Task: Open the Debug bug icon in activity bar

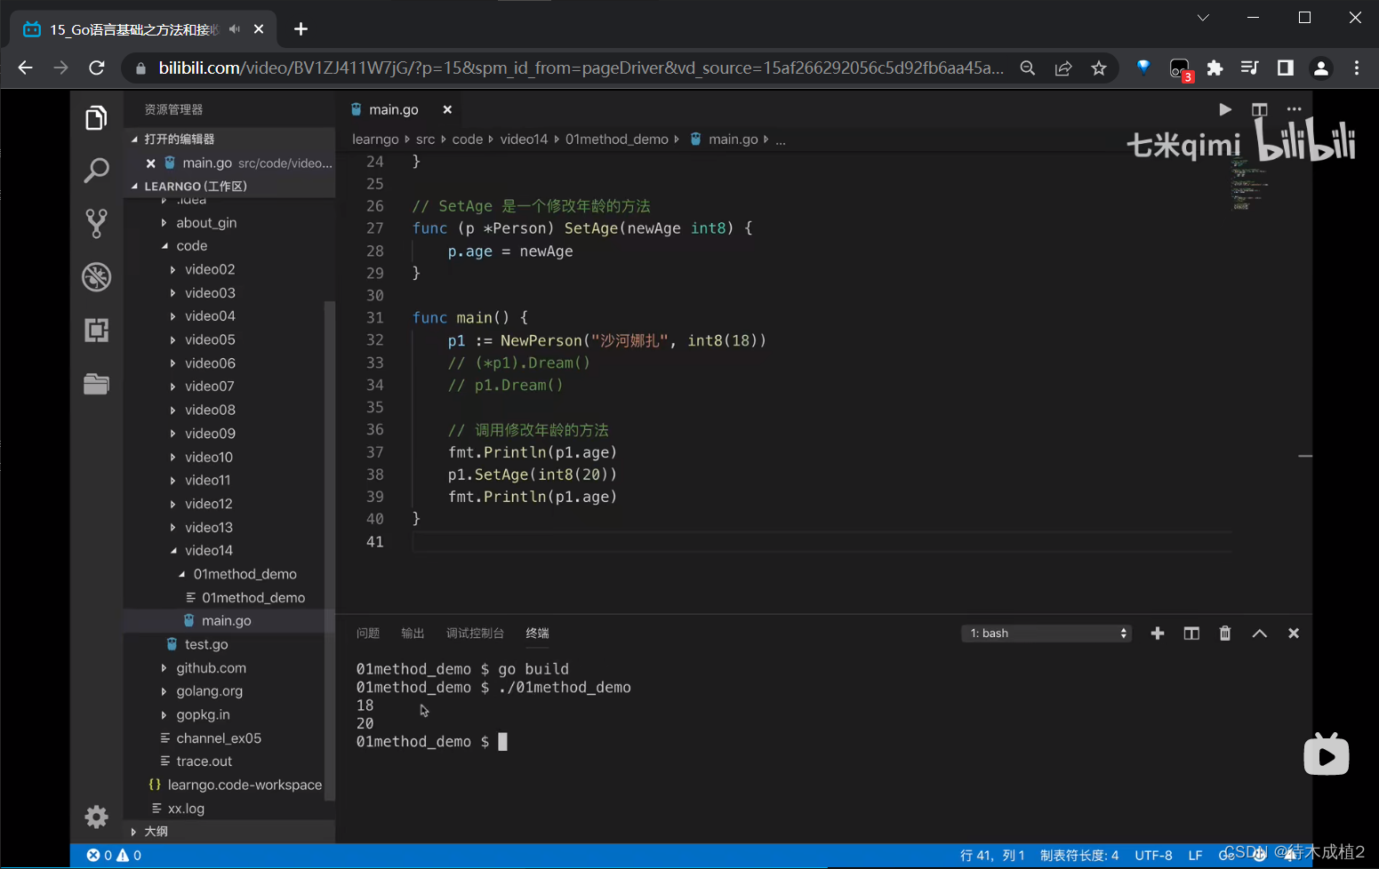Action: 96,276
